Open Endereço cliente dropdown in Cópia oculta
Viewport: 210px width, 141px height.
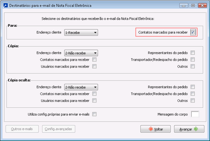81,87
